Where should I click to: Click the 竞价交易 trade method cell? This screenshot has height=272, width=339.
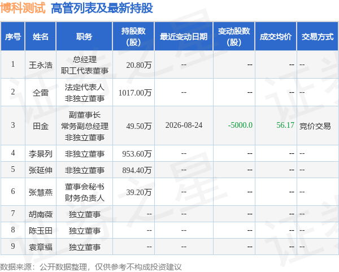click(x=315, y=126)
